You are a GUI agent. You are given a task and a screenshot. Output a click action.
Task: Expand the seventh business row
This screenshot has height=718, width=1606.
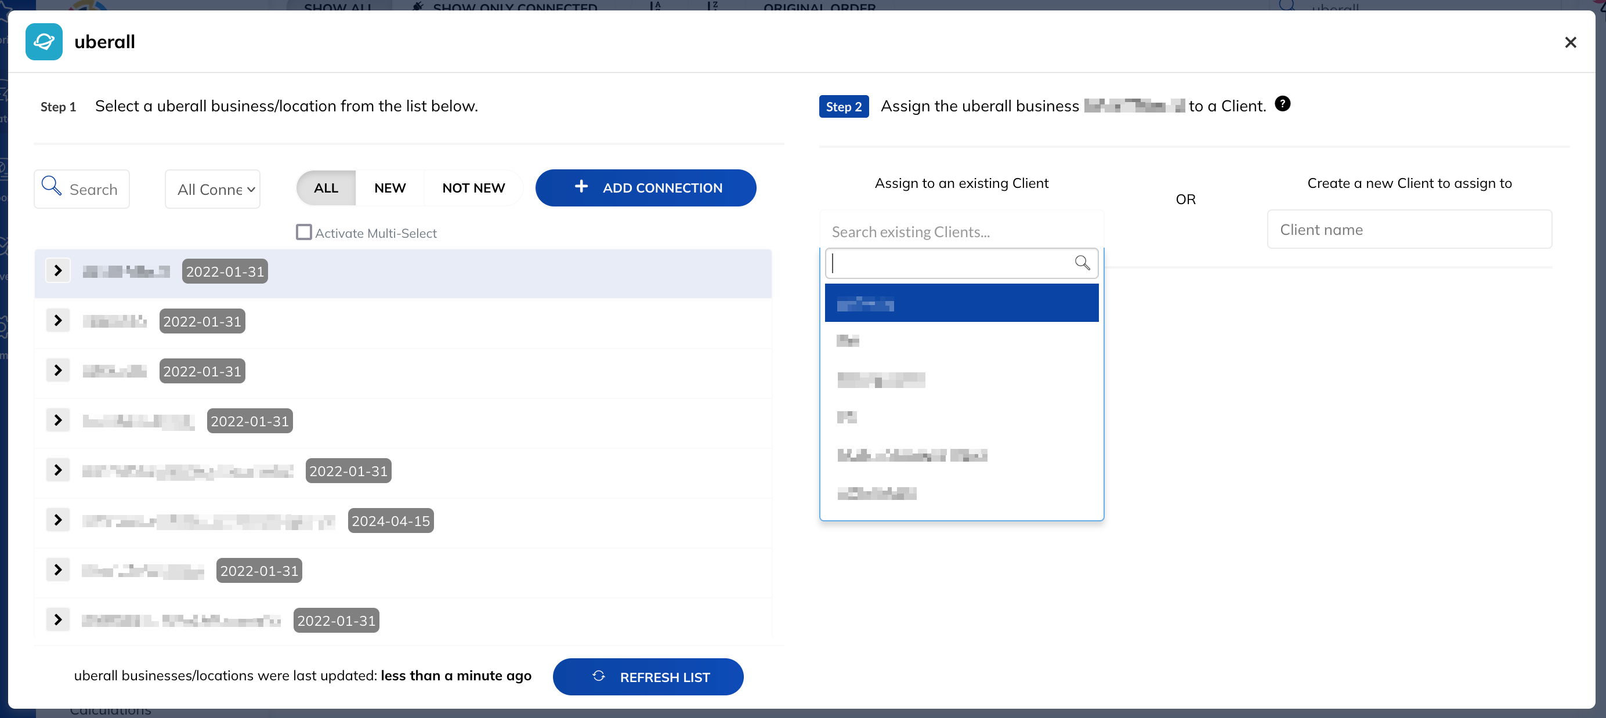coord(58,570)
